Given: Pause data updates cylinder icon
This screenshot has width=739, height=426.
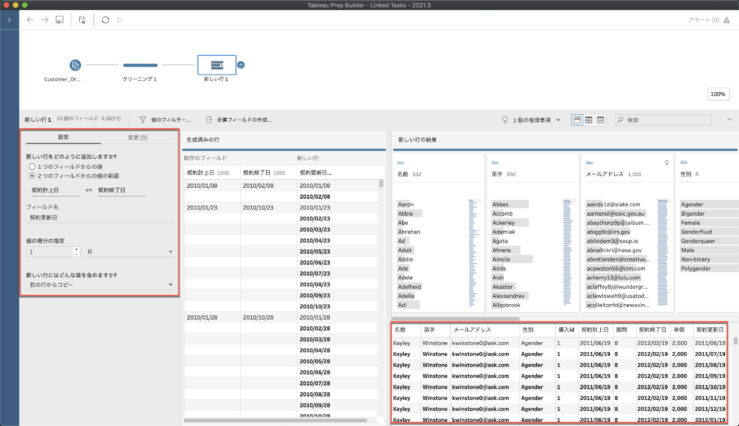Looking at the screenshot, I should [82, 20].
